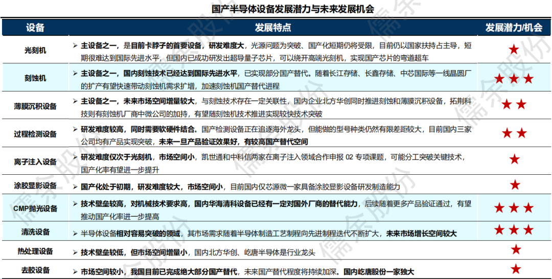552x279 pixels.
Task: Select the 涂胶显影设备 device cell
Action: tap(35, 185)
